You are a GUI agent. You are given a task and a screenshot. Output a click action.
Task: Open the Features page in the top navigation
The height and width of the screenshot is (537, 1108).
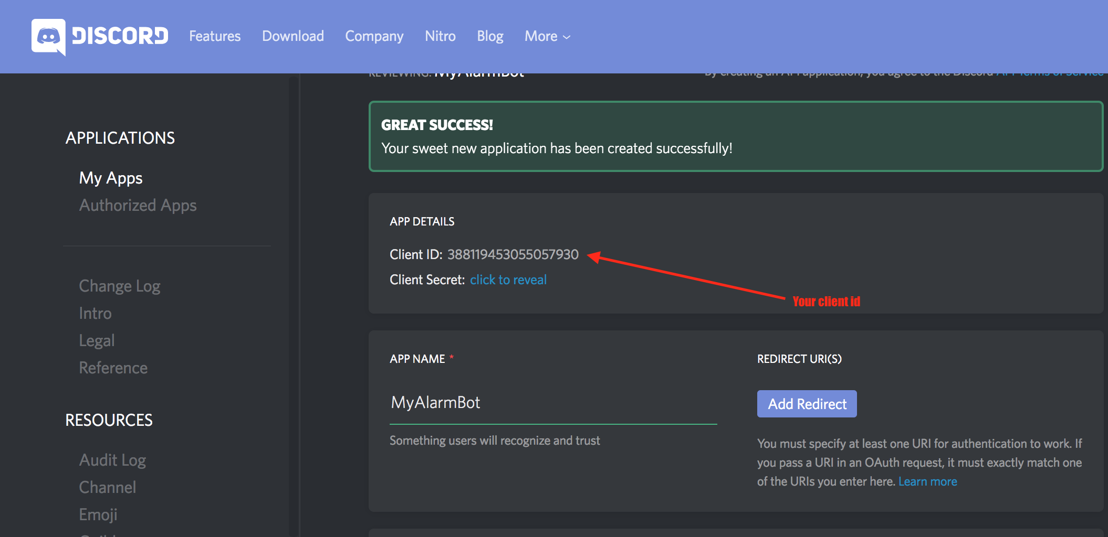(x=214, y=36)
